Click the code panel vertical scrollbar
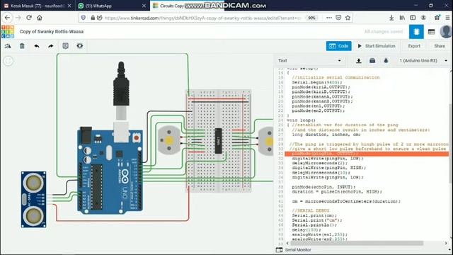453x255 pixels. [451, 143]
